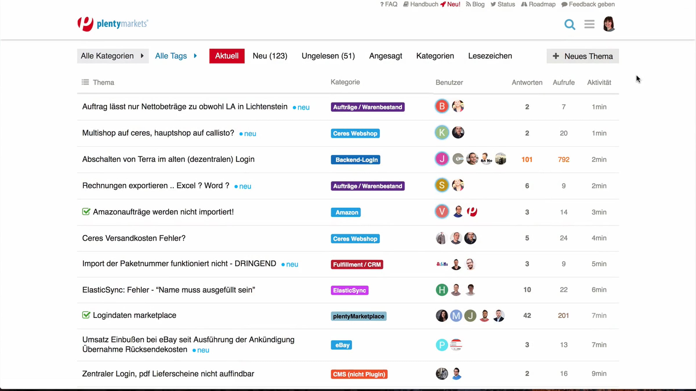Open topic 'Zentraler Login, pdf Lieferscheine nicht auffindbar'
This screenshot has height=391, width=696.
click(168, 374)
